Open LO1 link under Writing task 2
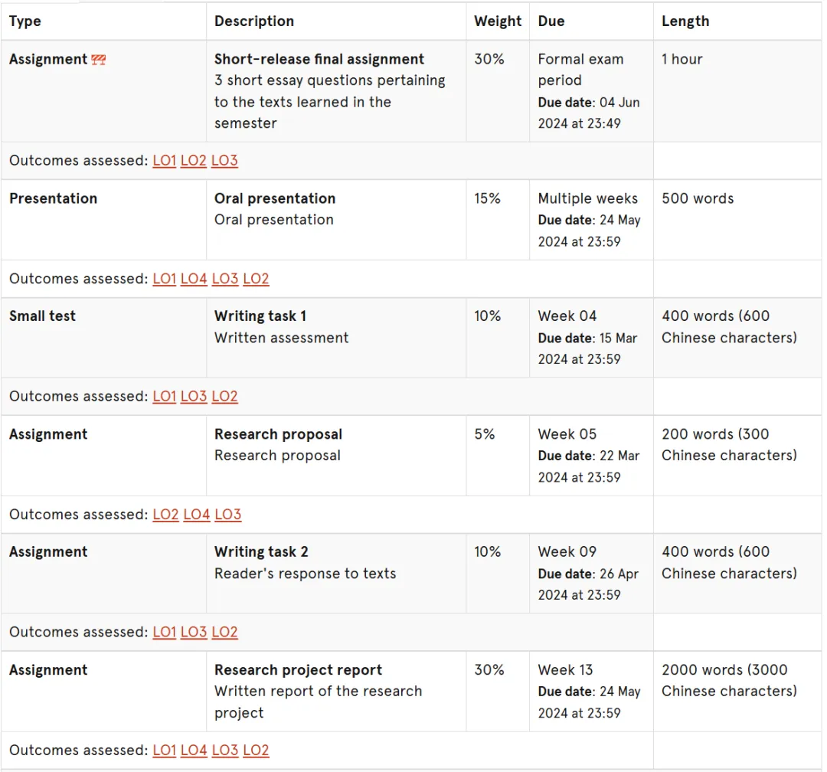This screenshot has height=772, width=827. click(x=164, y=632)
